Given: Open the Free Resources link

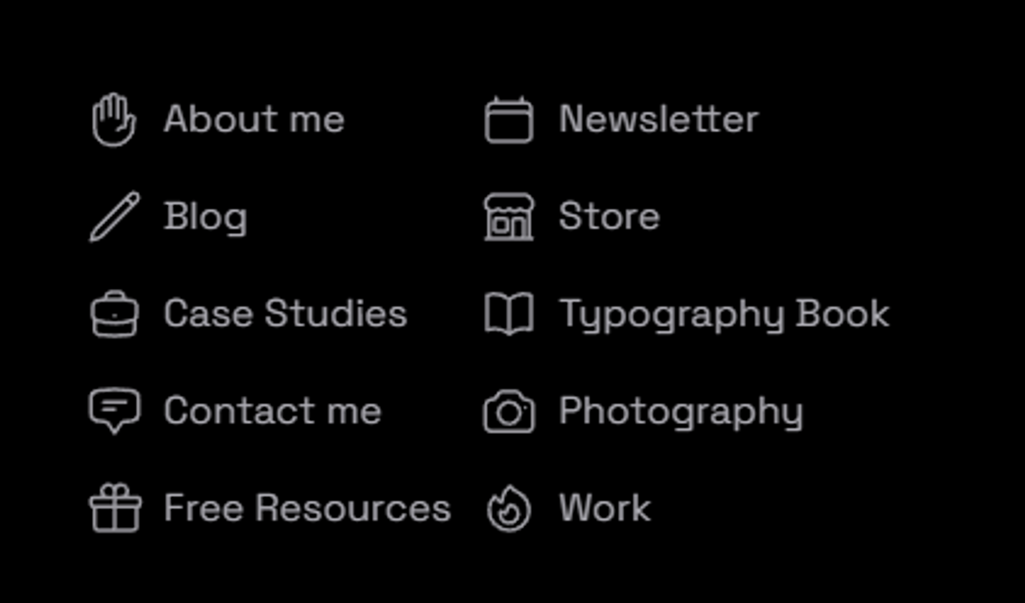Looking at the screenshot, I should pos(307,508).
